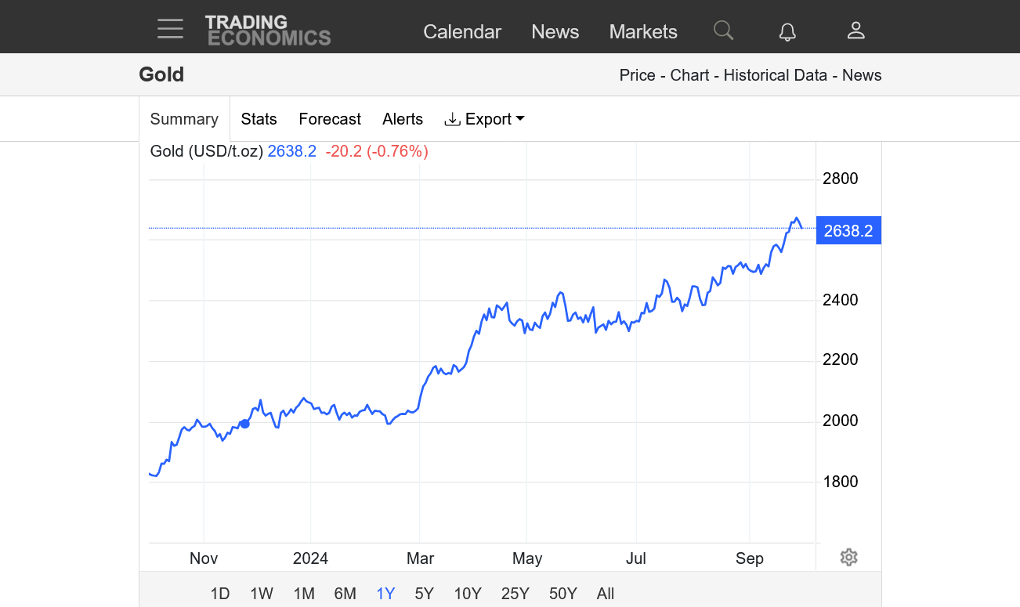The image size is (1020, 607).
Task: Click the 2638.2 current price label
Action: tap(848, 230)
